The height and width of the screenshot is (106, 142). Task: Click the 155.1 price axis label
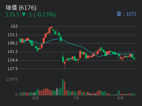[12, 35]
